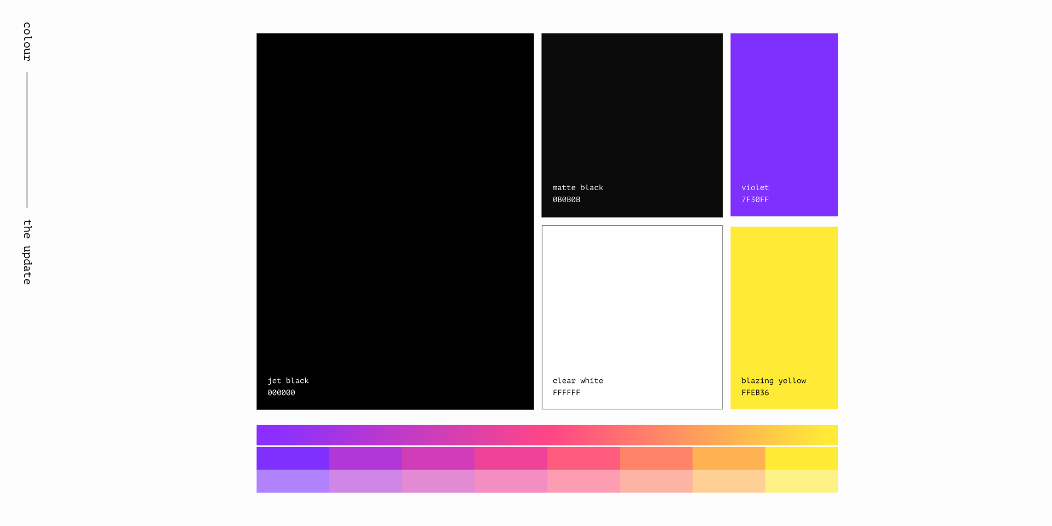Select the leftmost purple tint swatch

pos(293,458)
